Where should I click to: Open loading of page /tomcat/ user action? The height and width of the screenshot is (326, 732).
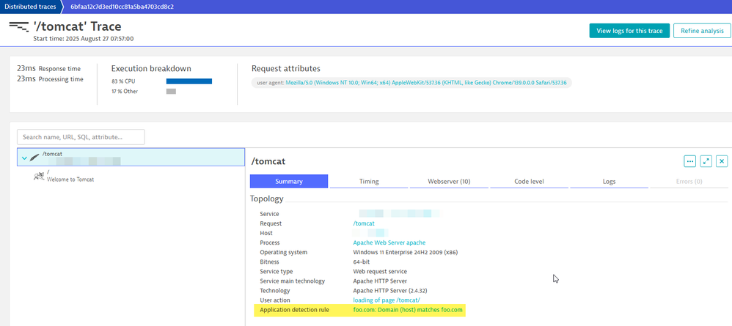click(x=387, y=300)
